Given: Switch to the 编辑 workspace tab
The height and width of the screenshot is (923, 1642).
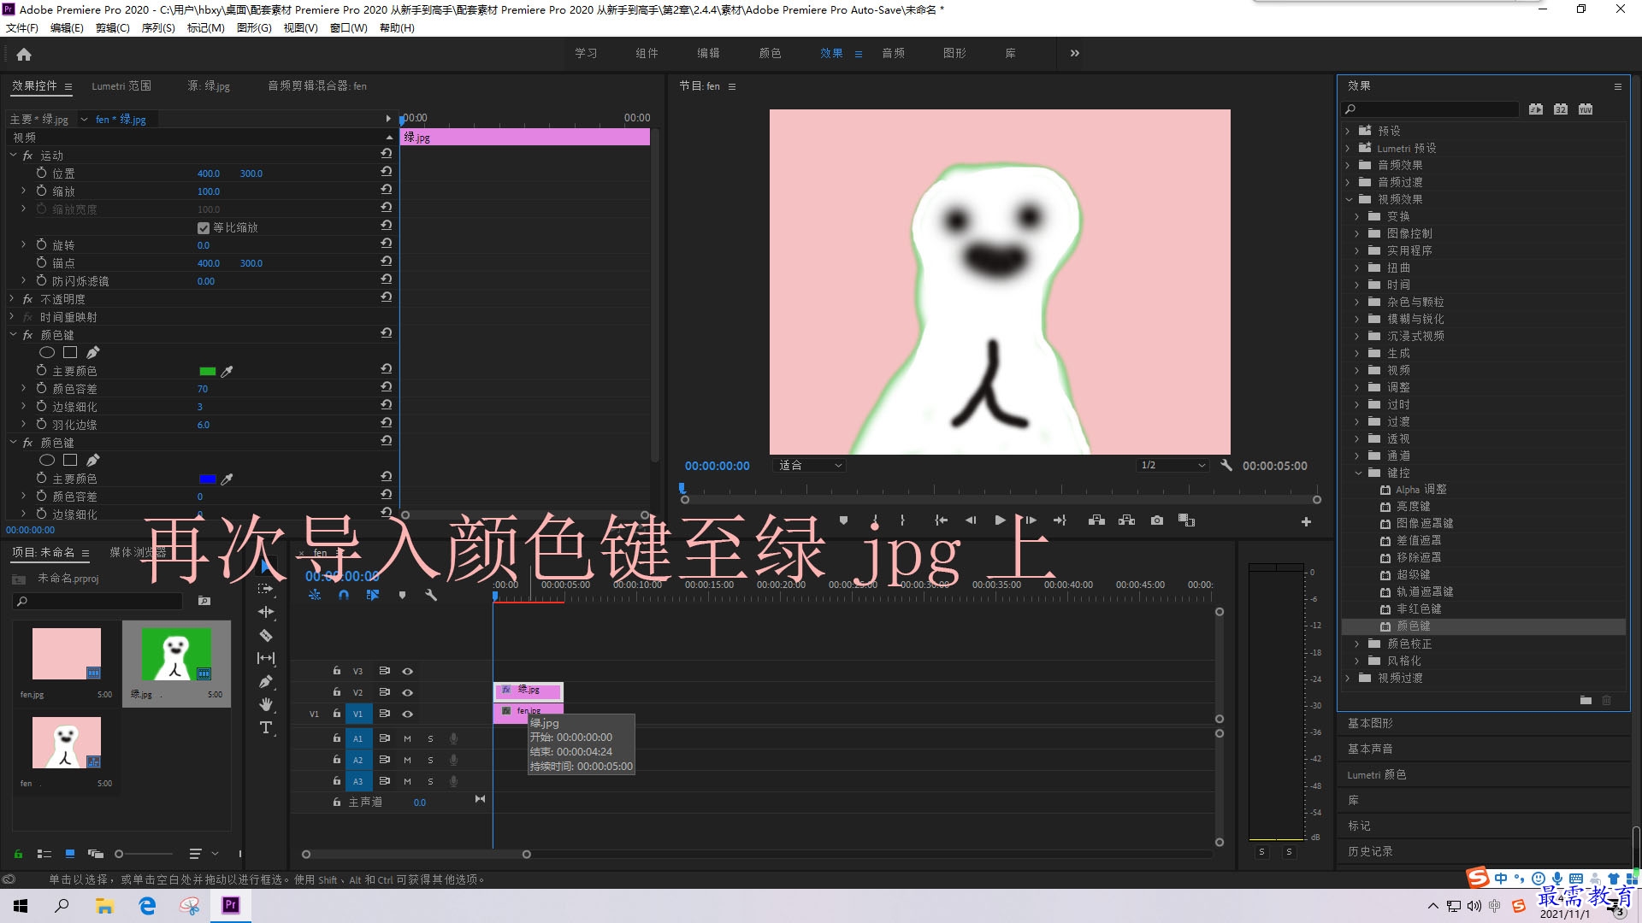Looking at the screenshot, I should (708, 53).
